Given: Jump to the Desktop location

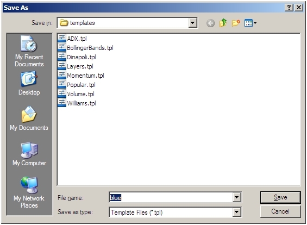Looking at the screenshot, I should [29, 83].
